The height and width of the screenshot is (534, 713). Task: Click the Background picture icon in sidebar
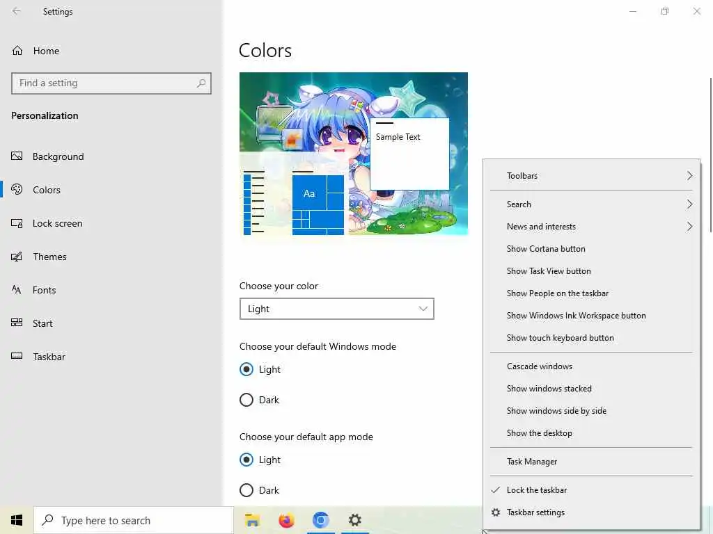(x=17, y=156)
